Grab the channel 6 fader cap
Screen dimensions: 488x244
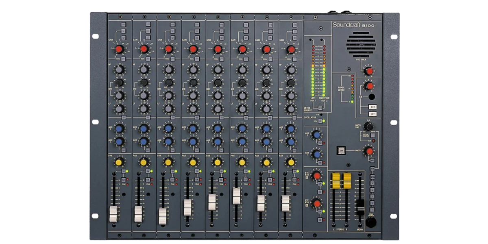pyautogui.click(x=237, y=196)
